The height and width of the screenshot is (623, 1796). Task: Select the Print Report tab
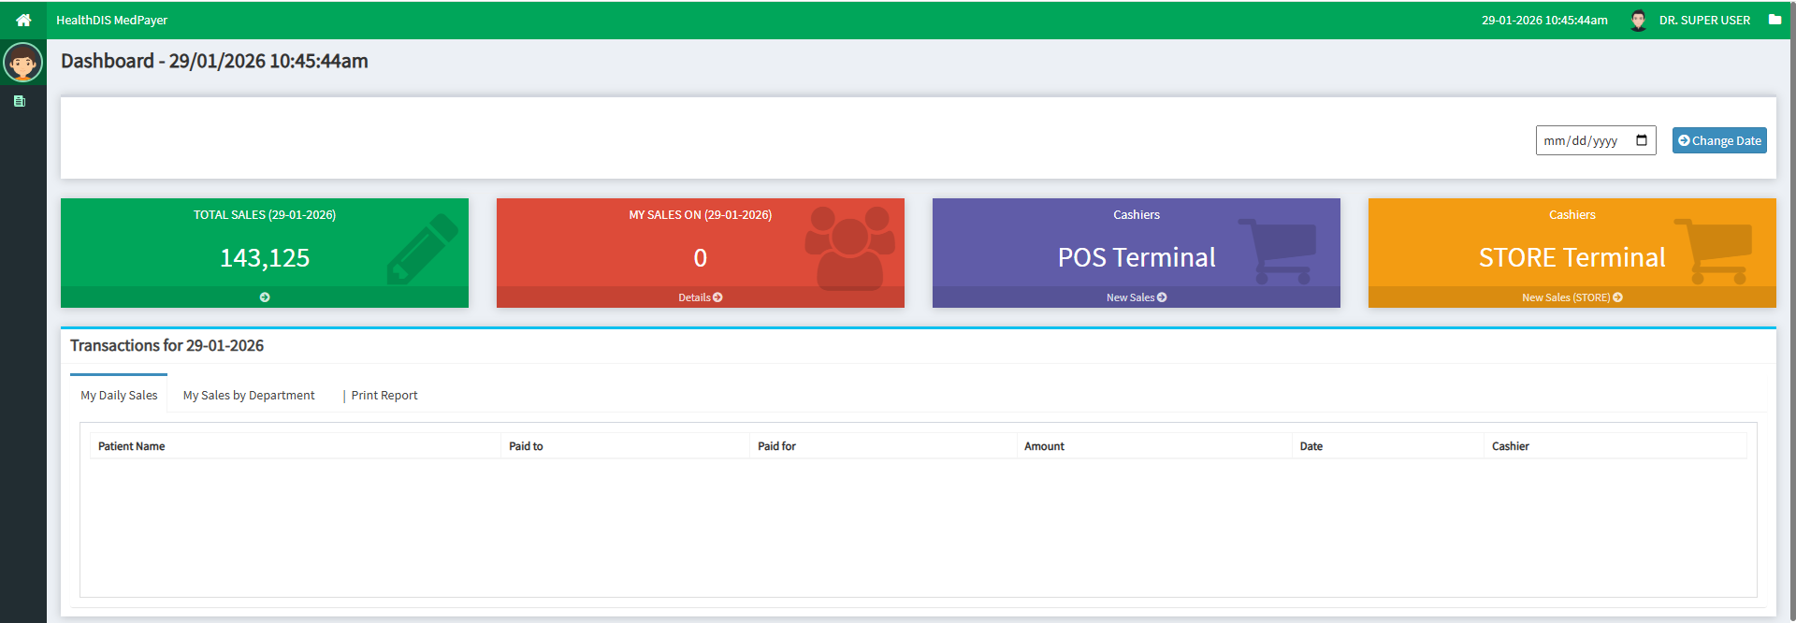[x=384, y=396]
